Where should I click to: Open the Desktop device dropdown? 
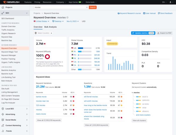click(58, 21)
